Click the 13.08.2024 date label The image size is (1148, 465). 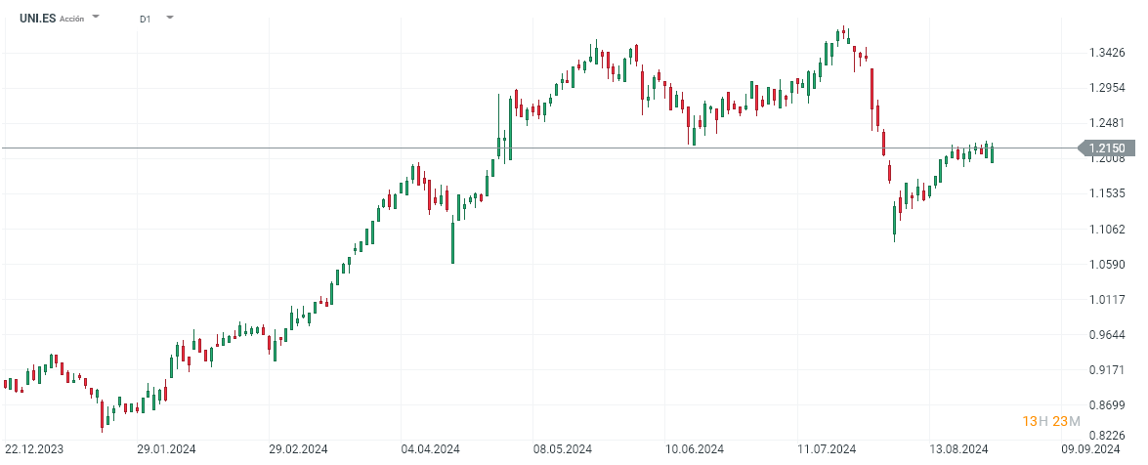click(x=958, y=449)
